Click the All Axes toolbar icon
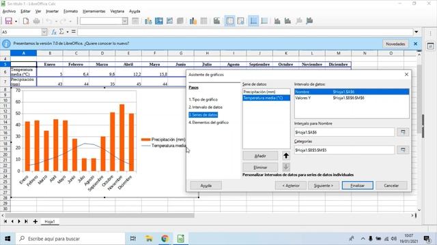Screen dimensions: 437x245 click(x=309, y=21)
